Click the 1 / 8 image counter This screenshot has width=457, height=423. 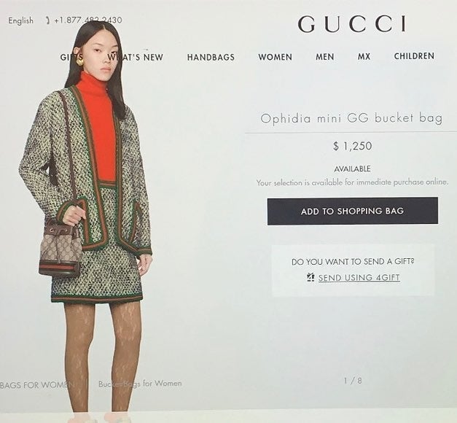click(x=353, y=381)
